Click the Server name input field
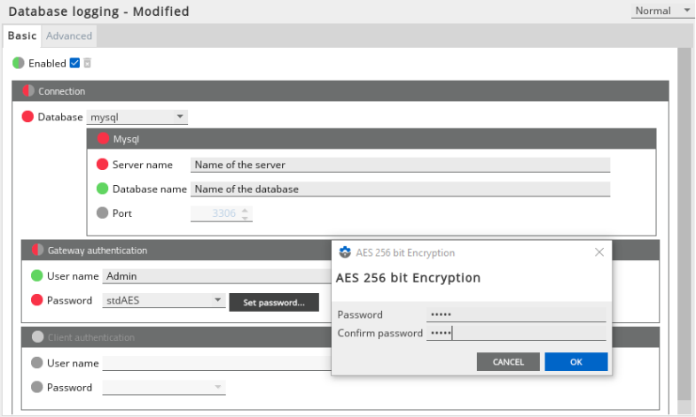The width and height of the screenshot is (696, 417). coord(400,165)
